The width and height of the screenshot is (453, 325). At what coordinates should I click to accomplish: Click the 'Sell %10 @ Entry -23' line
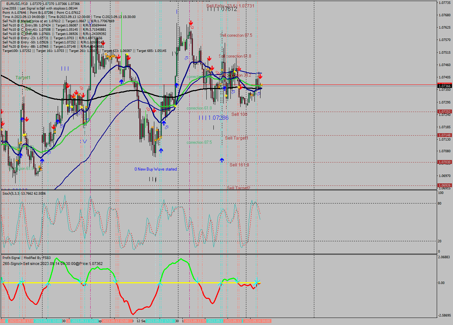(x=52, y=38)
